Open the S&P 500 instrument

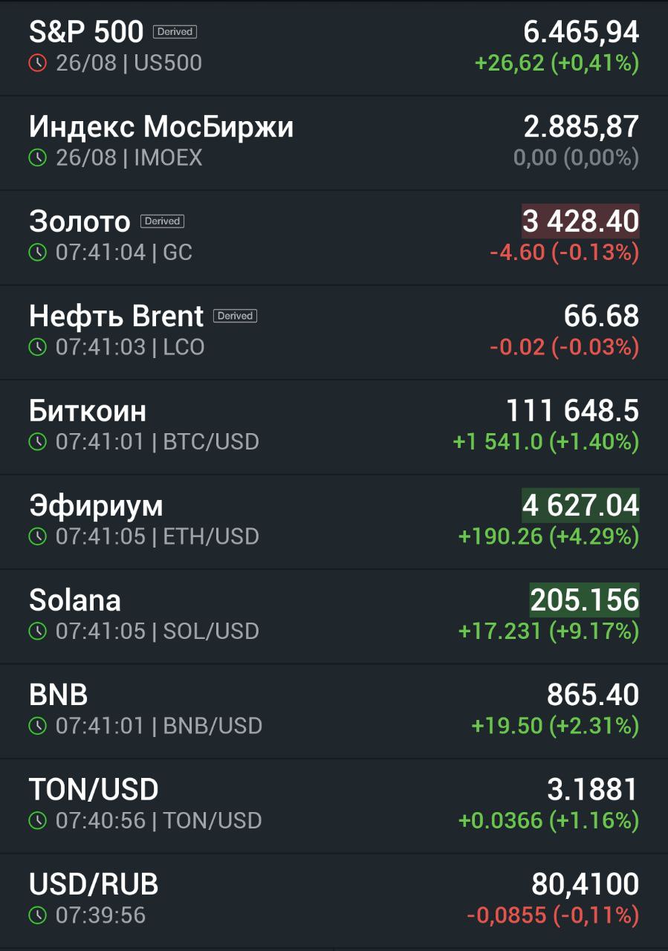(334, 48)
